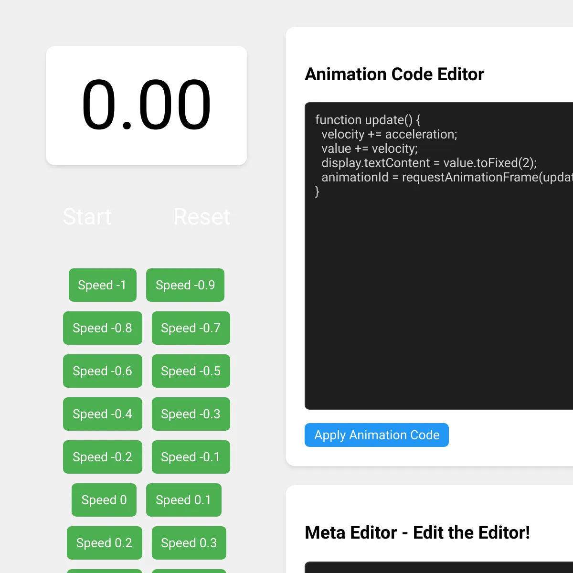573x573 pixels.
Task: Click the Speed 0.3 button
Action: click(189, 543)
